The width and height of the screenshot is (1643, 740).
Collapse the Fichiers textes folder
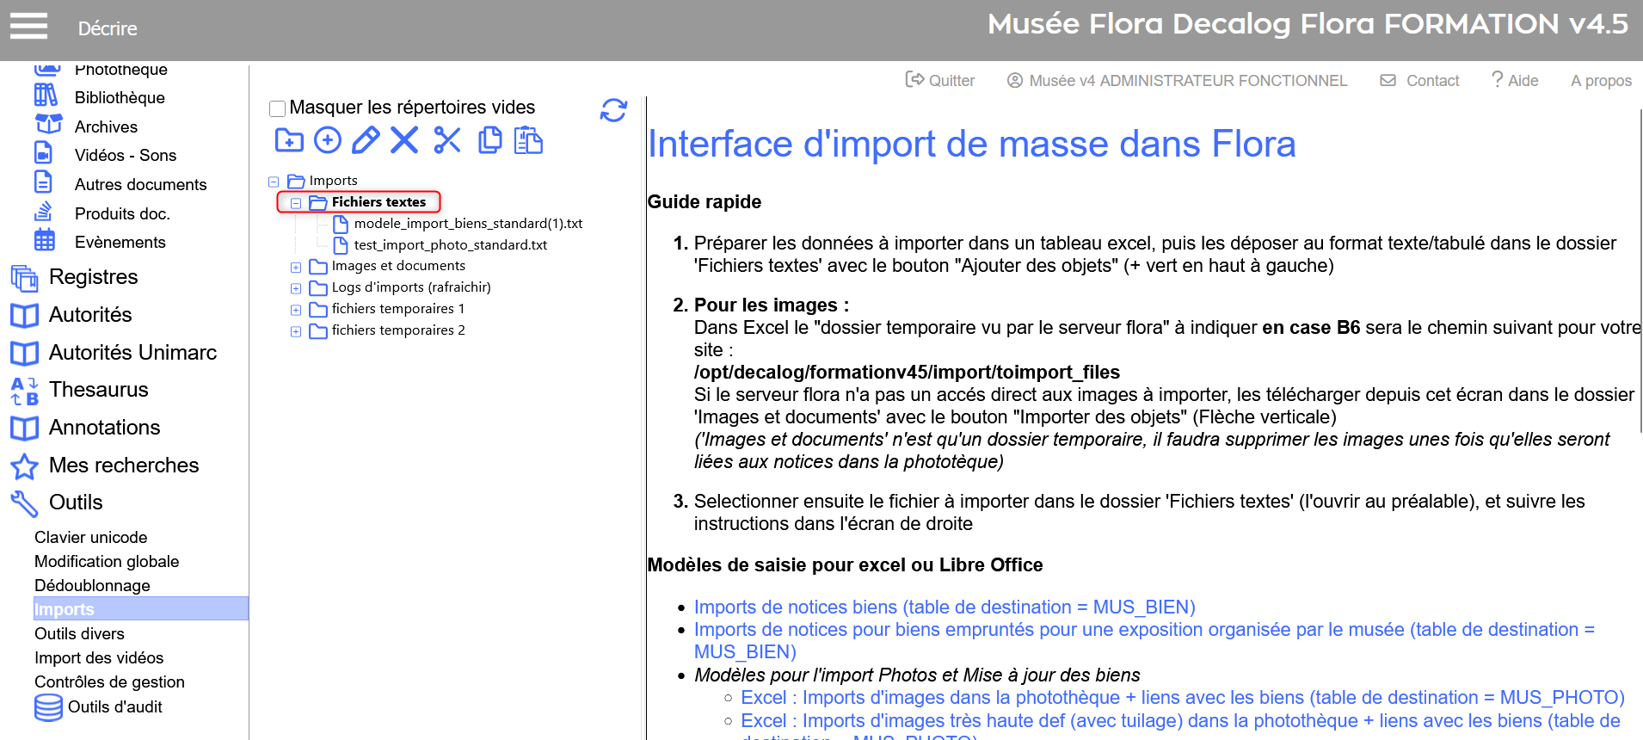pyautogui.click(x=296, y=203)
